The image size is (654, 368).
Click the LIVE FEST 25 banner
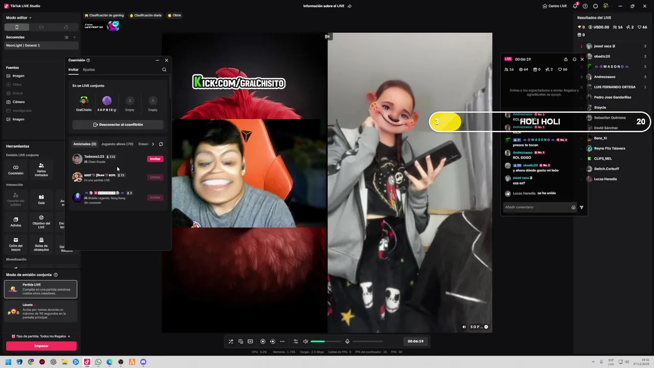pos(102,26)
